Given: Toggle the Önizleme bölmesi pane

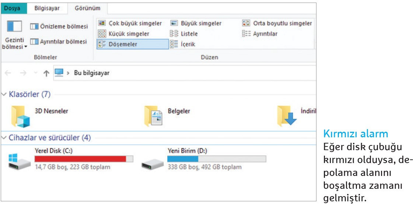Looking at the screenshot, I should (x=59, y=26).
